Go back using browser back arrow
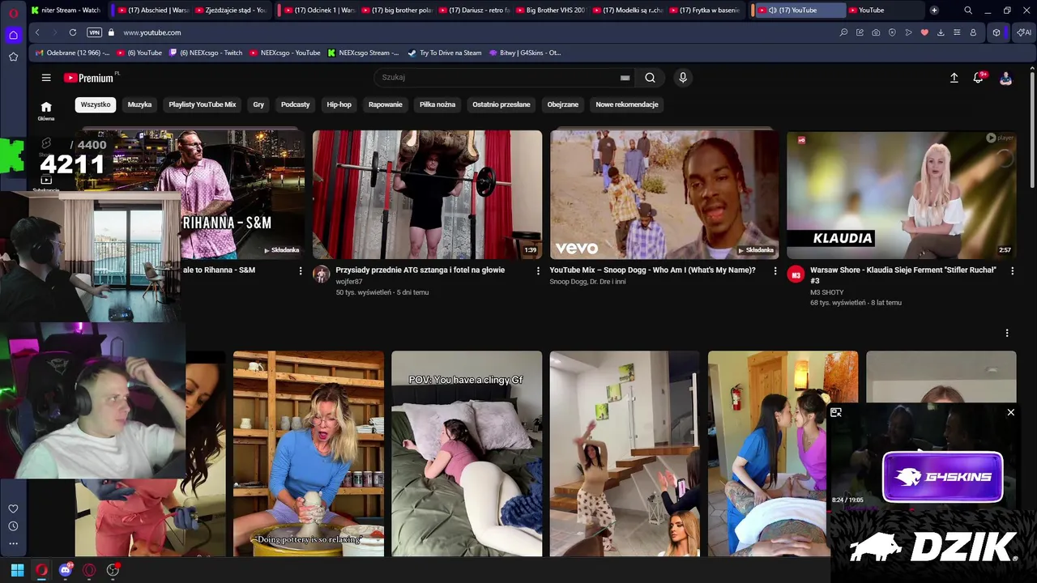 click(x=37, y=32)
